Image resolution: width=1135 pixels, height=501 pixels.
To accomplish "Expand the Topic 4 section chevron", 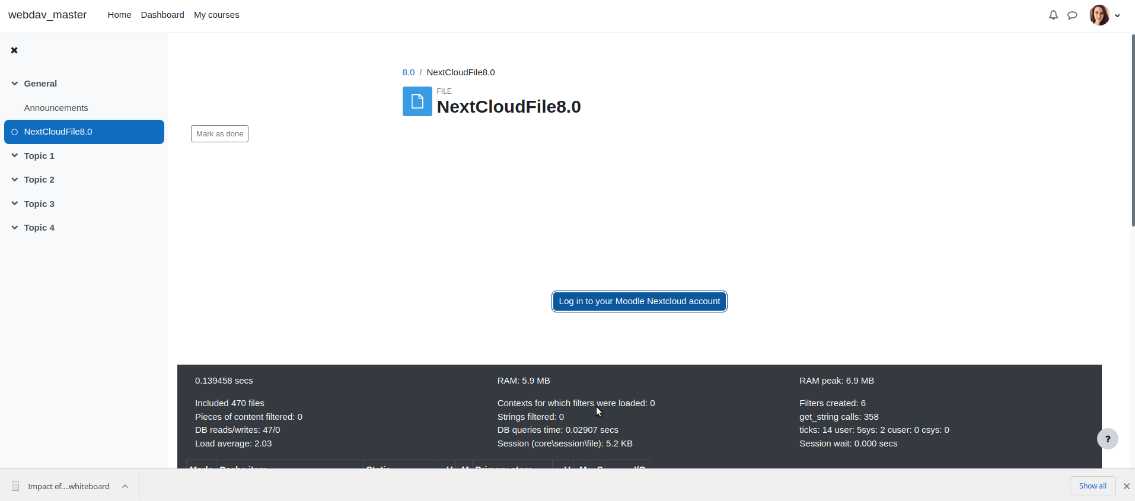I will [15, 228].
